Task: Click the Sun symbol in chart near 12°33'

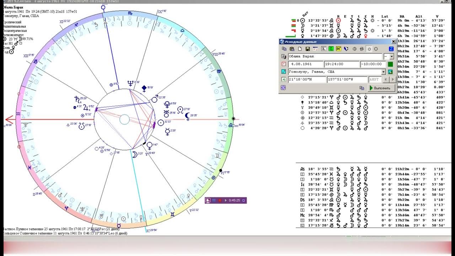Action: [x=161, y=123]
